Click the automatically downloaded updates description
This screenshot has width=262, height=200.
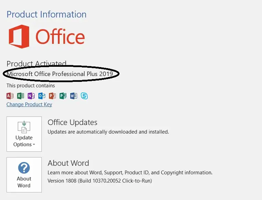click(x=108, y=132)
